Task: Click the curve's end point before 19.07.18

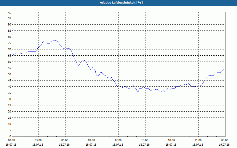Action: [224, 70]
